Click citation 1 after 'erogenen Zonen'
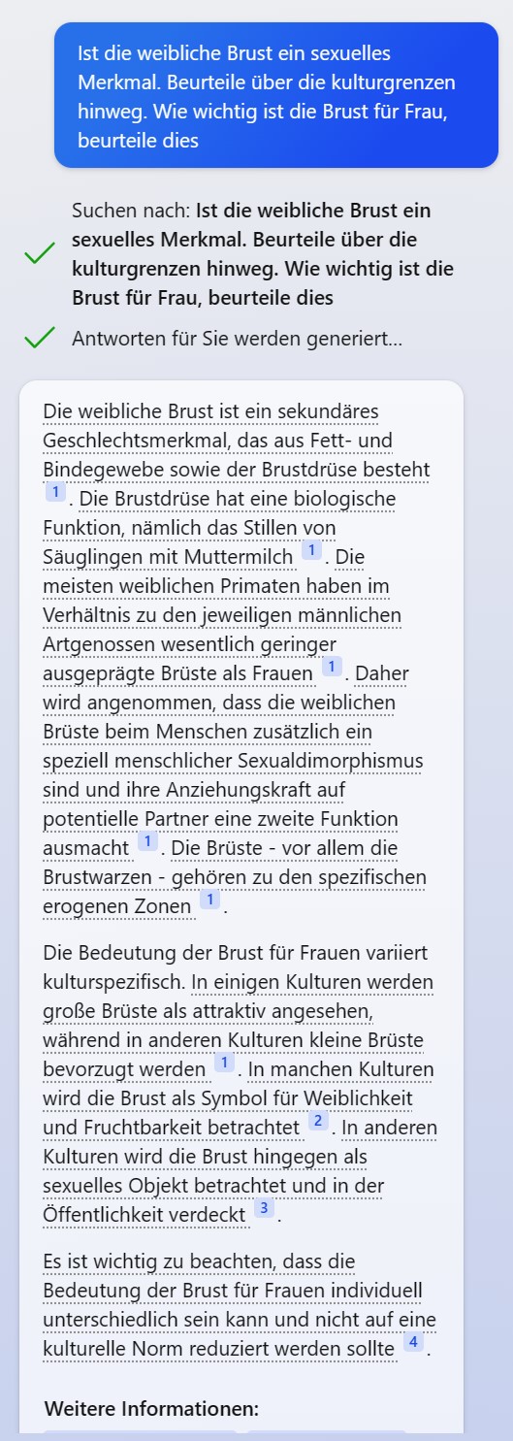513x1441 pixels. 209,900
